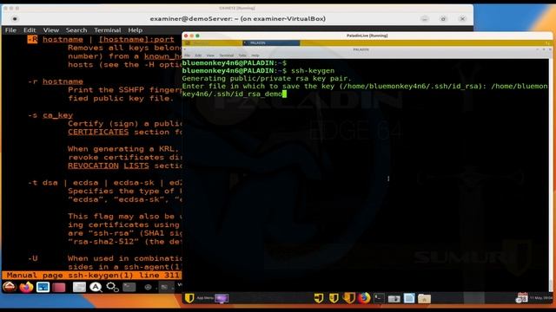Open File menu in examiner@demoServer terminal

pos(10,30)
